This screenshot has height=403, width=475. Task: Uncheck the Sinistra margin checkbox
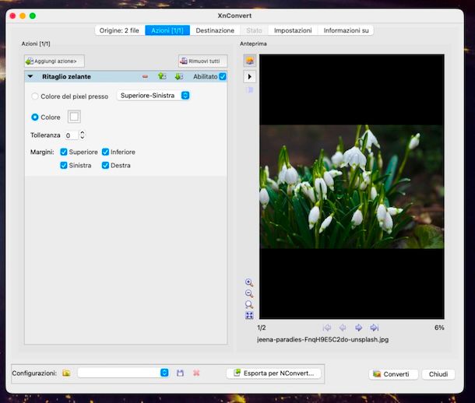[64, 165]
